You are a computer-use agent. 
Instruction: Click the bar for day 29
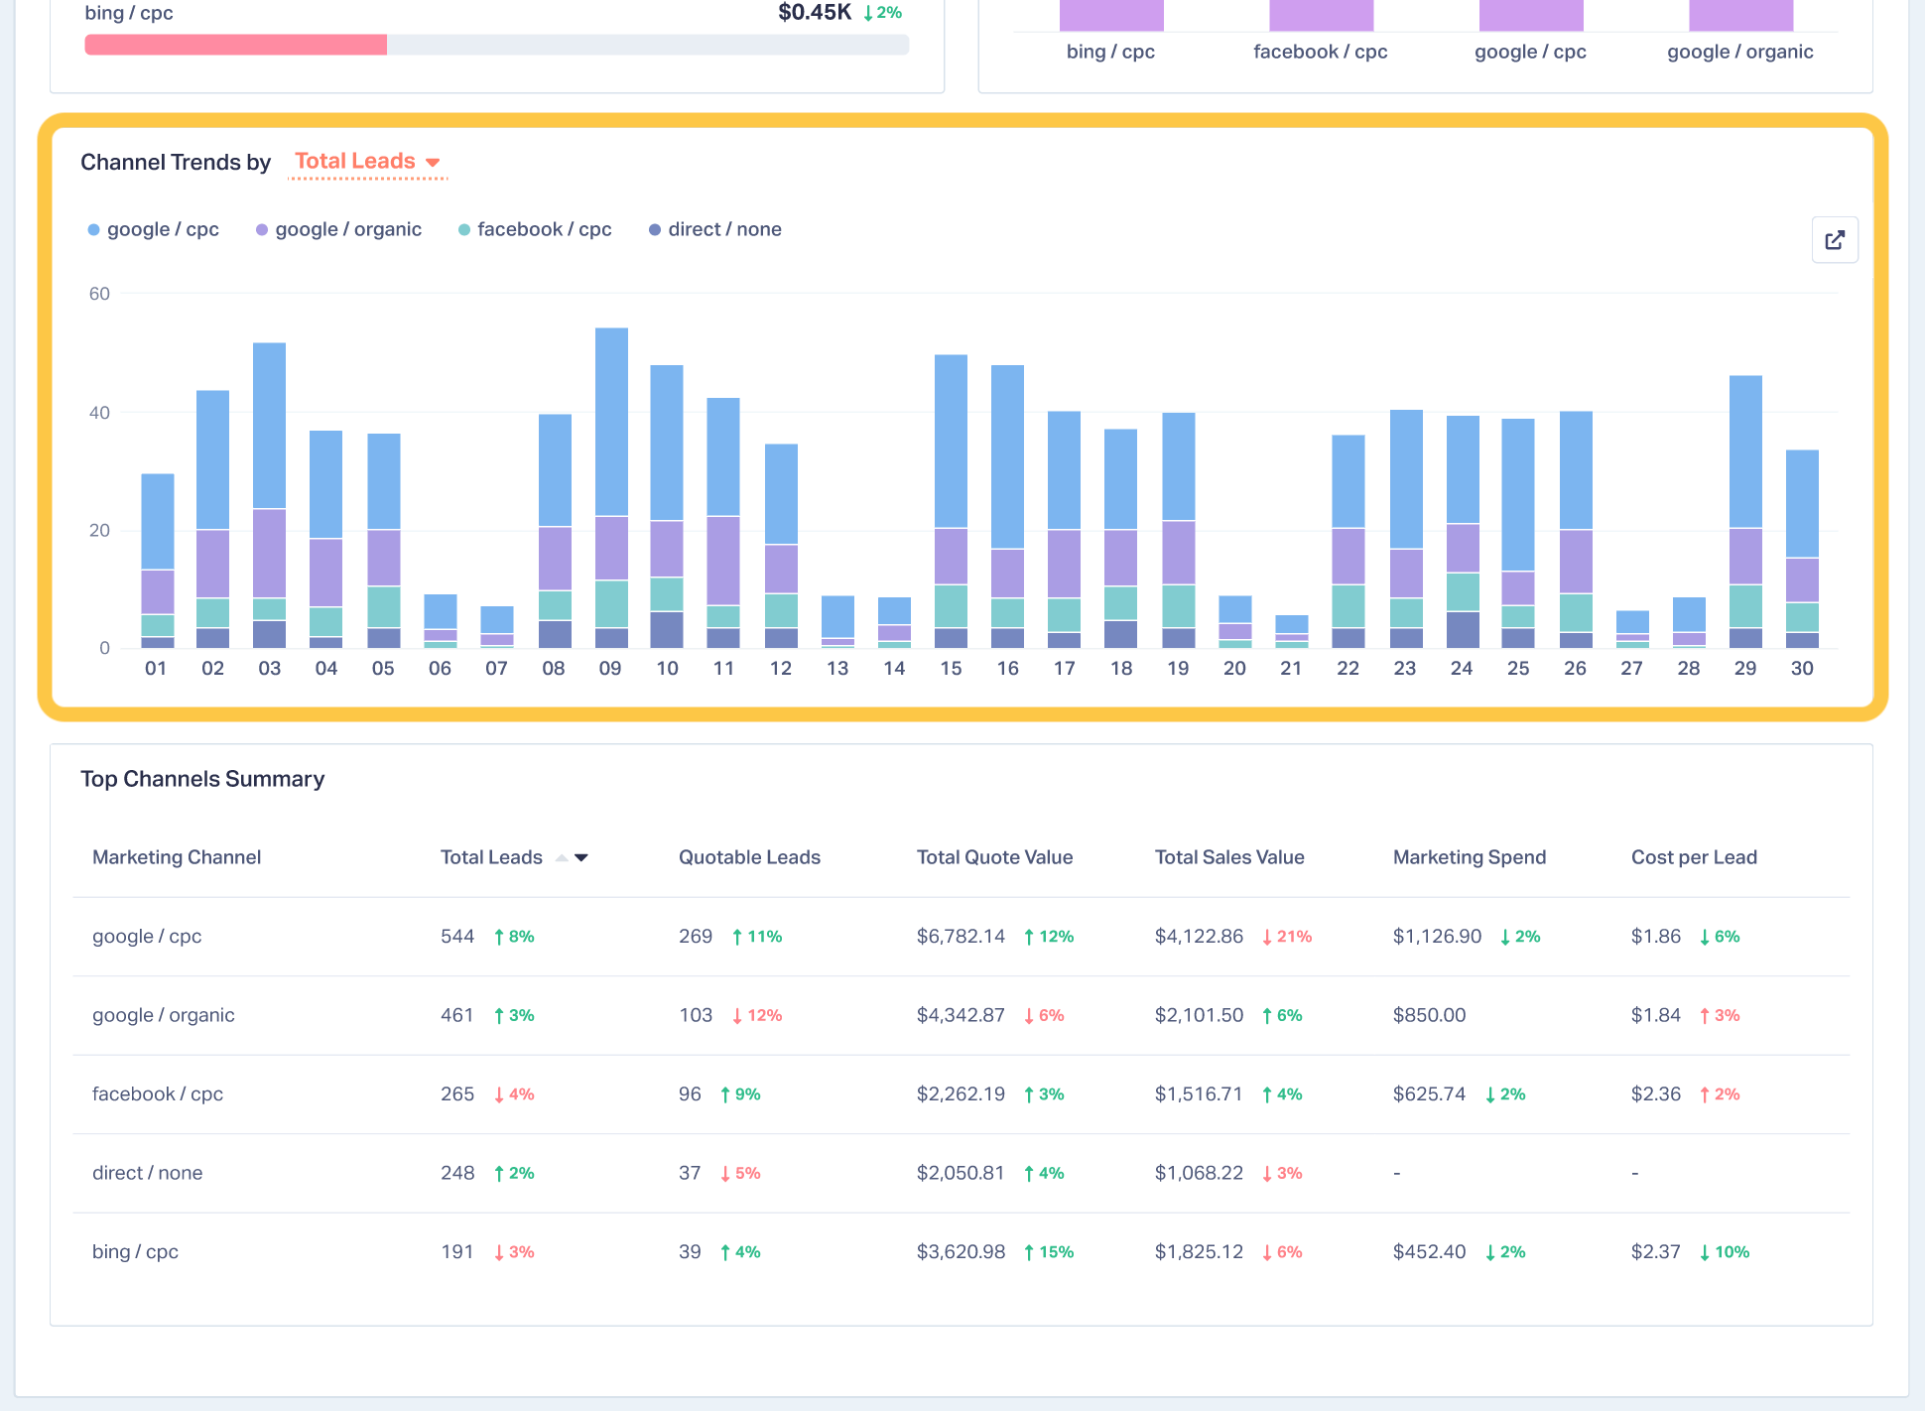pyautogui.click(x=1745, y=512)
